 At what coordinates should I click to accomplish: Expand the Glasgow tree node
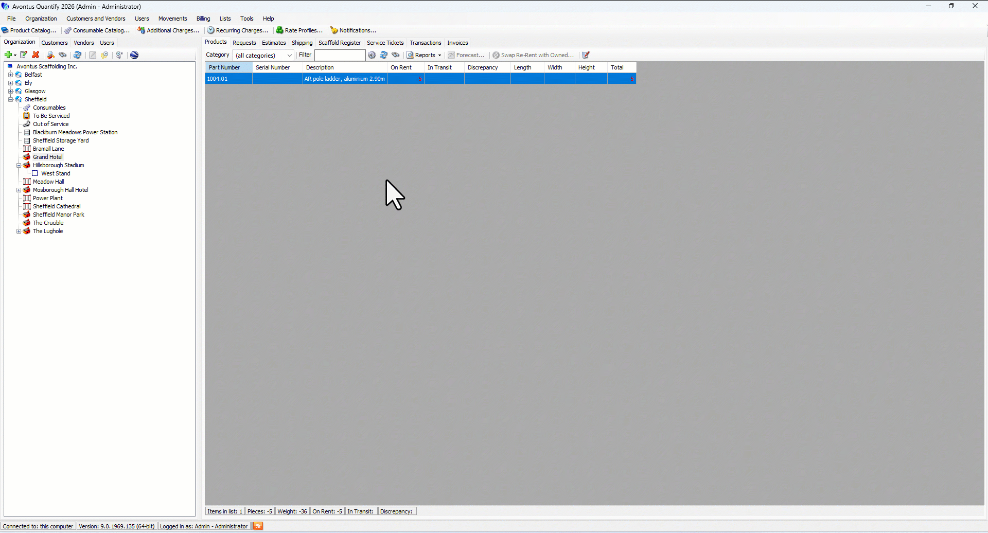pos(10,91)
